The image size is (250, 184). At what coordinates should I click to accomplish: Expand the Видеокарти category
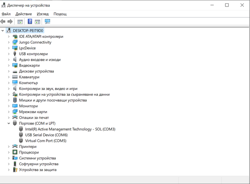coord(9,65)
